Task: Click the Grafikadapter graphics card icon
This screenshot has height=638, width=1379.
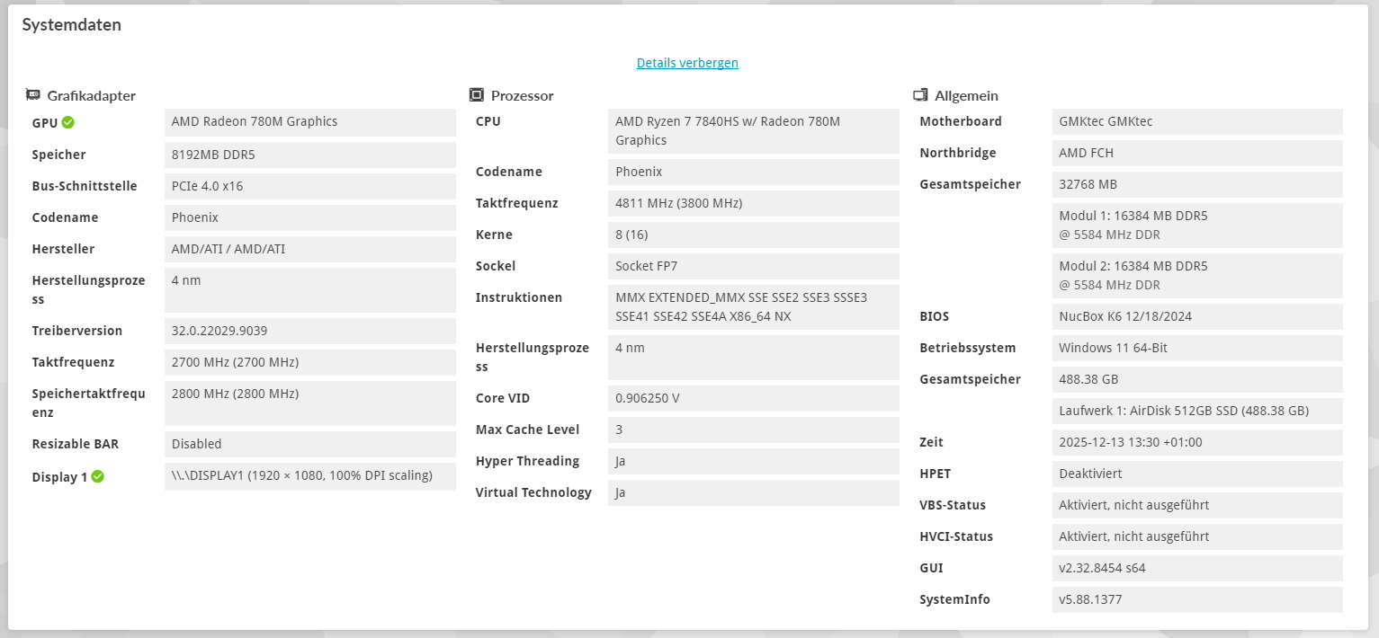Action: tap(33, 95)
